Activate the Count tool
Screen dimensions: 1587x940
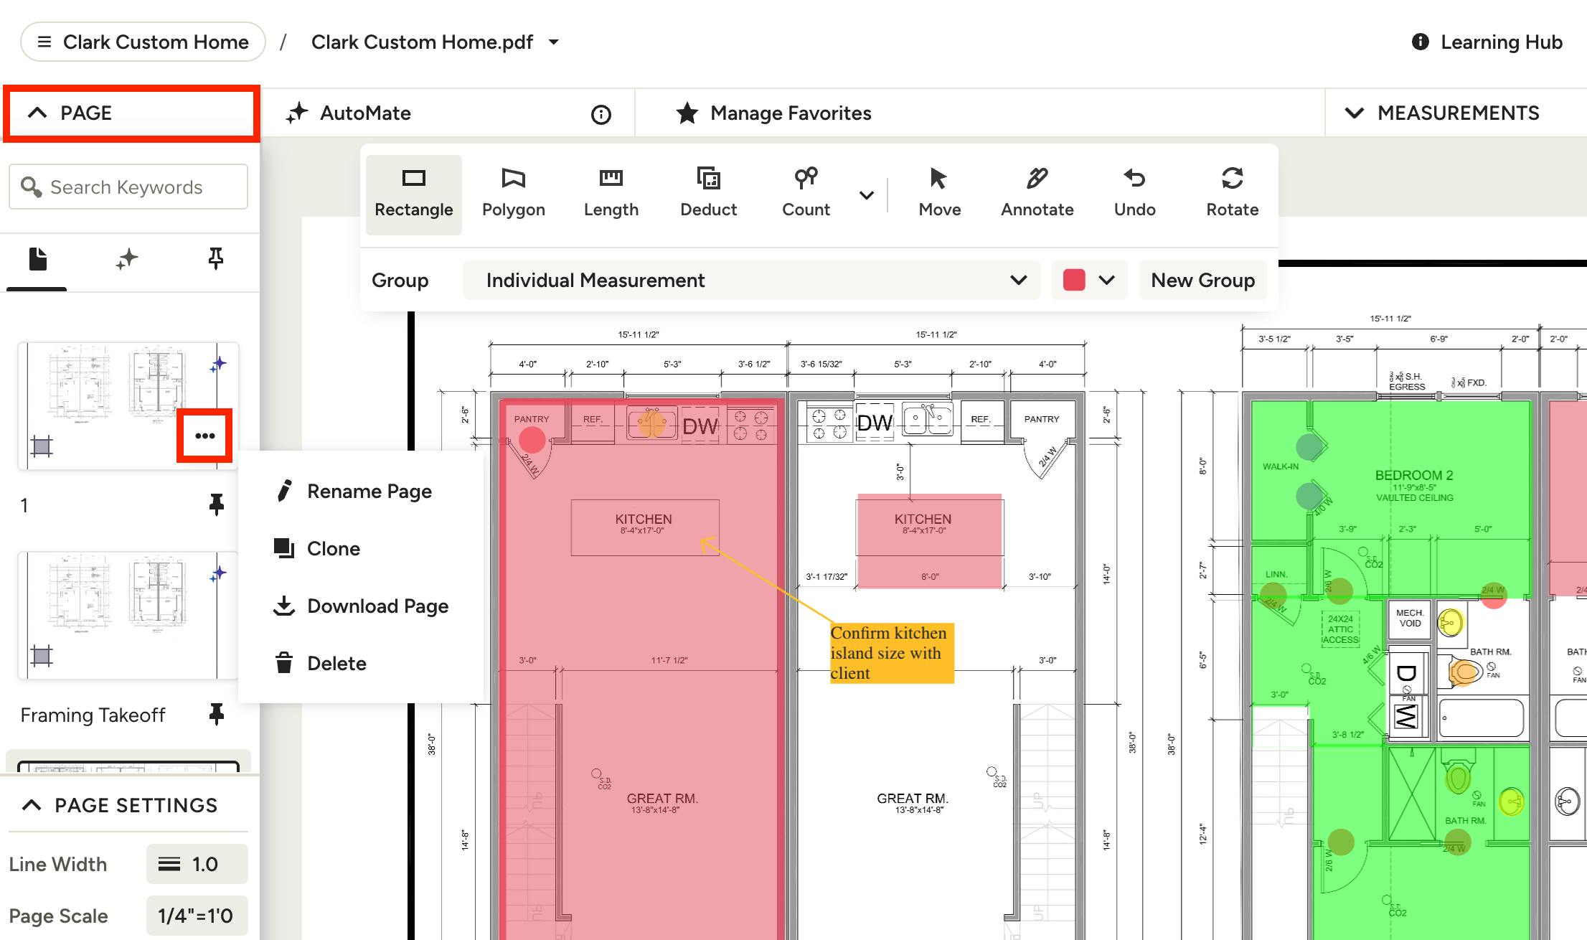tap(806, 193)
